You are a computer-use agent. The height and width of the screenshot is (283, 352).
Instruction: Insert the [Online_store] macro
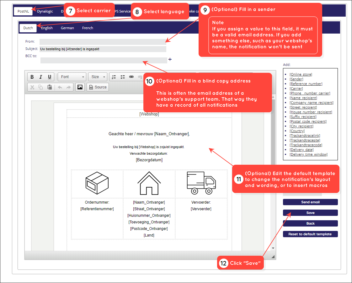(301, 74)
